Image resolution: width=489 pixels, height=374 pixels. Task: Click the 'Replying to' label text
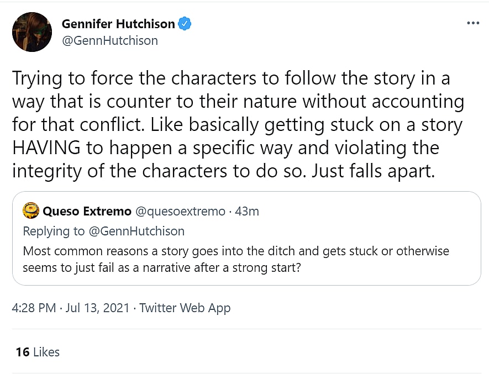pos(54,231)
